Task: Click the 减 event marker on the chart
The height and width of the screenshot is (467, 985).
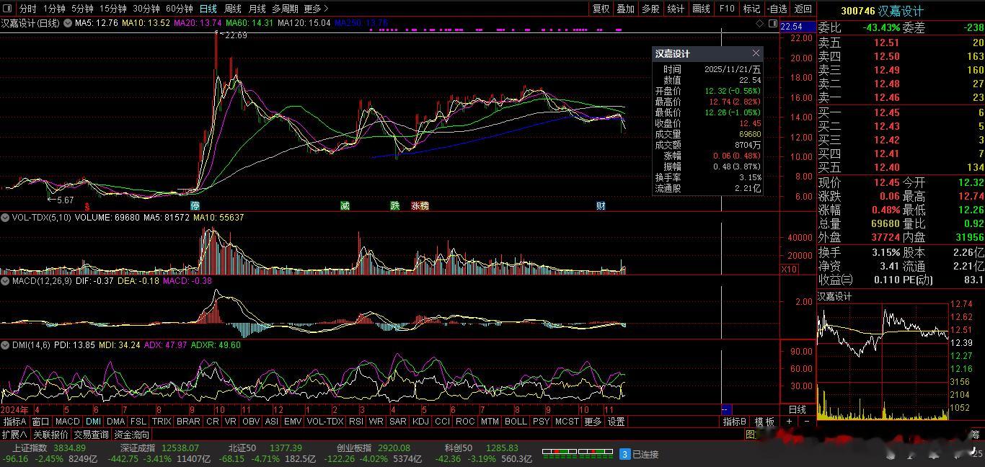Action: (345, 206)
